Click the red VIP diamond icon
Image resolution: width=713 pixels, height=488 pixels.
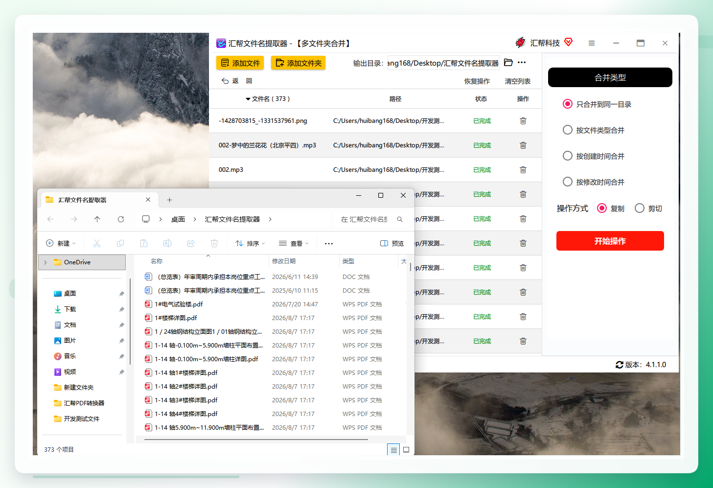click(568, 42)
